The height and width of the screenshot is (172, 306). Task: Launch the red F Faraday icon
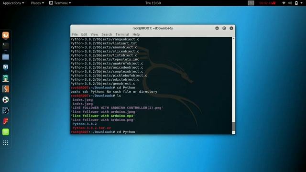click(5, 121)
